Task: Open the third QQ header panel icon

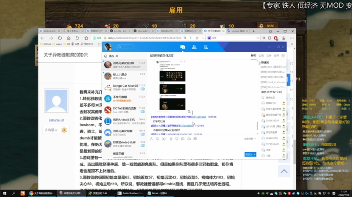Action: pyautogui.click(x=206, y=47)
